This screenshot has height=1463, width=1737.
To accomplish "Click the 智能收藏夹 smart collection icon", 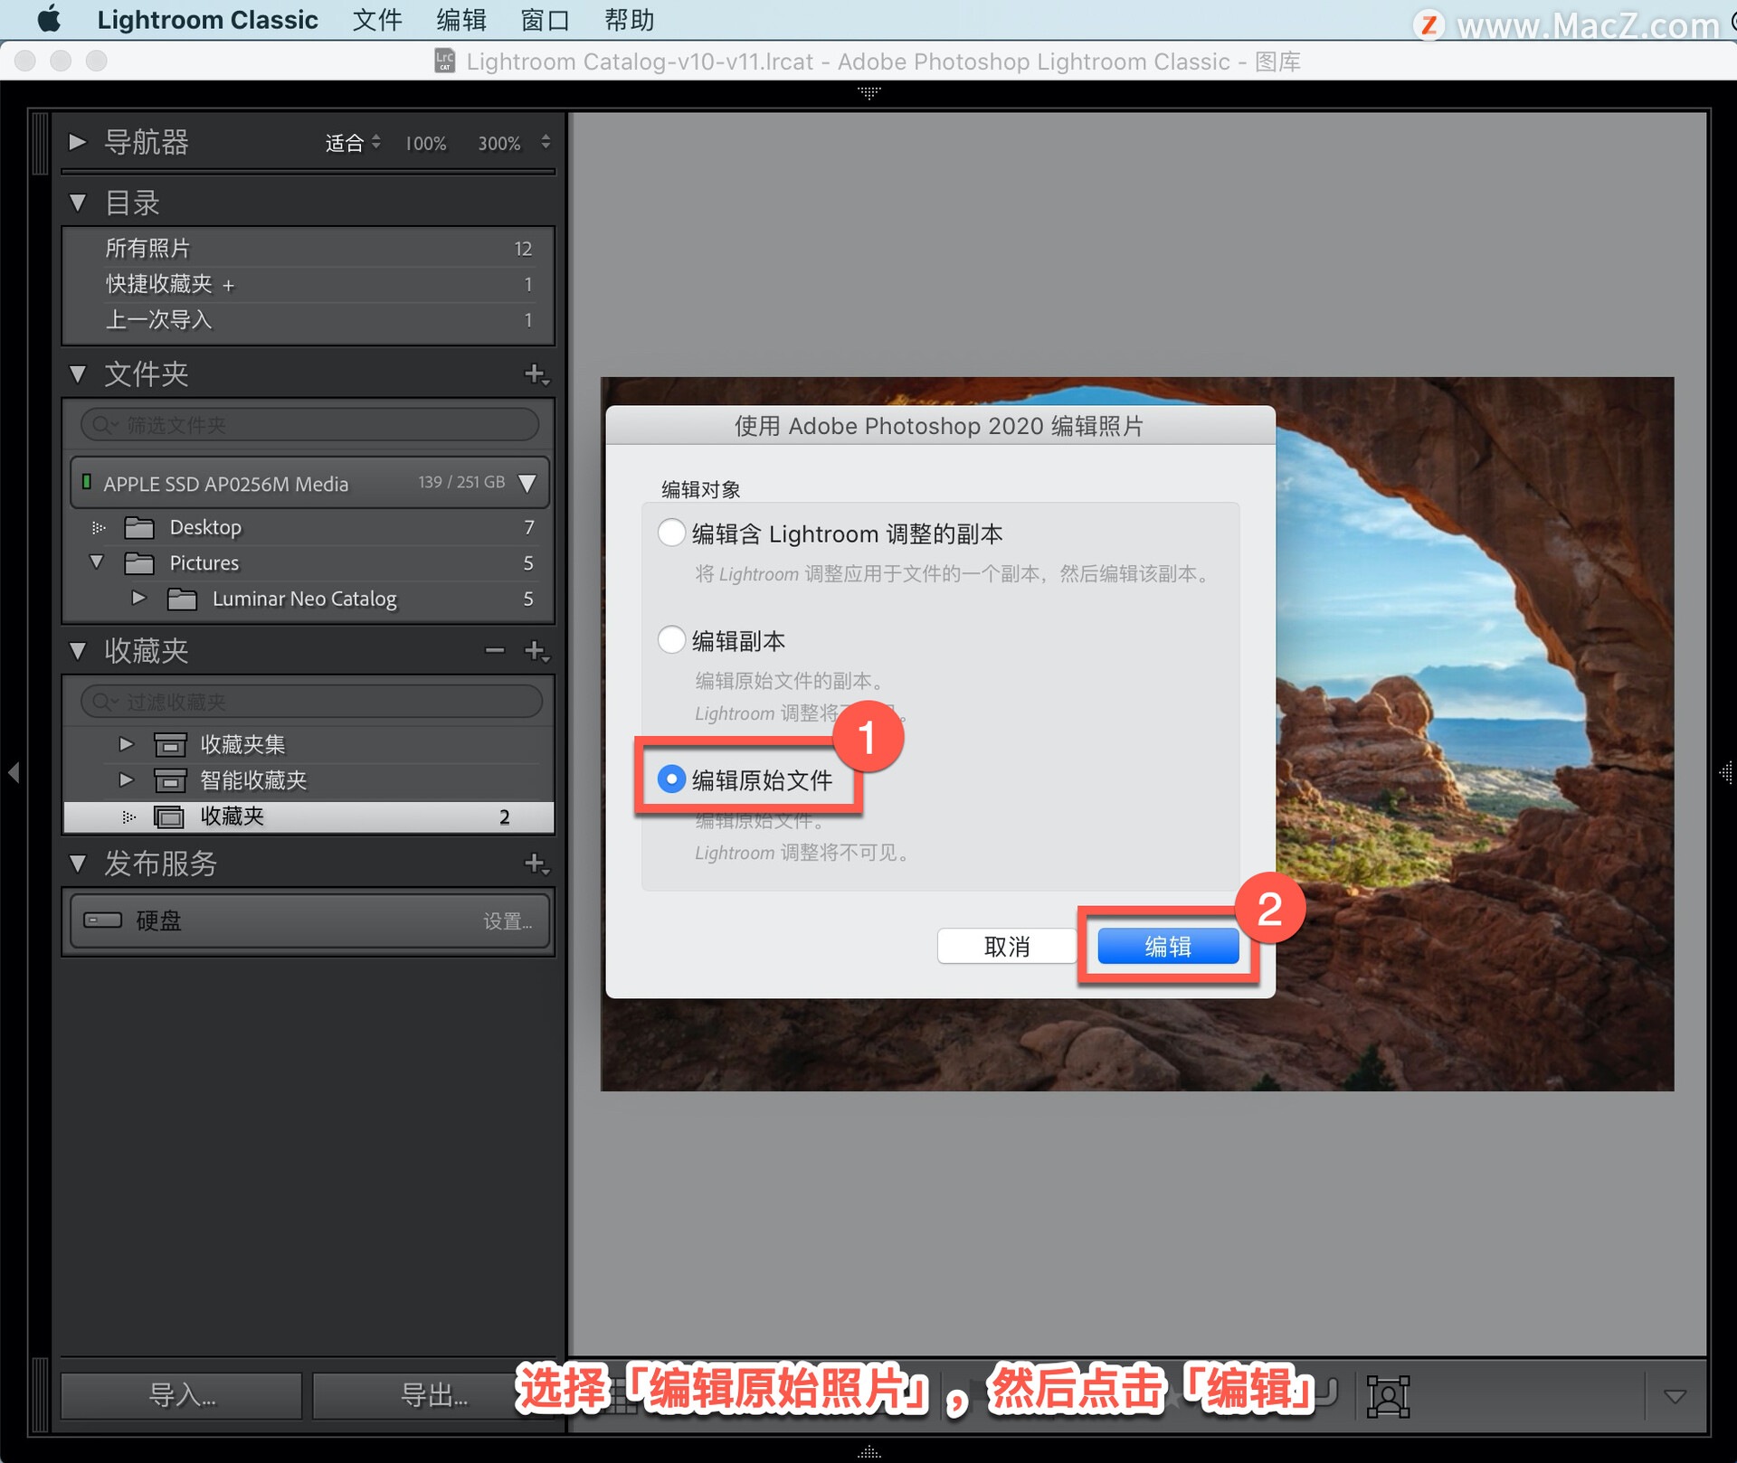I will pyautogui.click(x=170, y=779).
